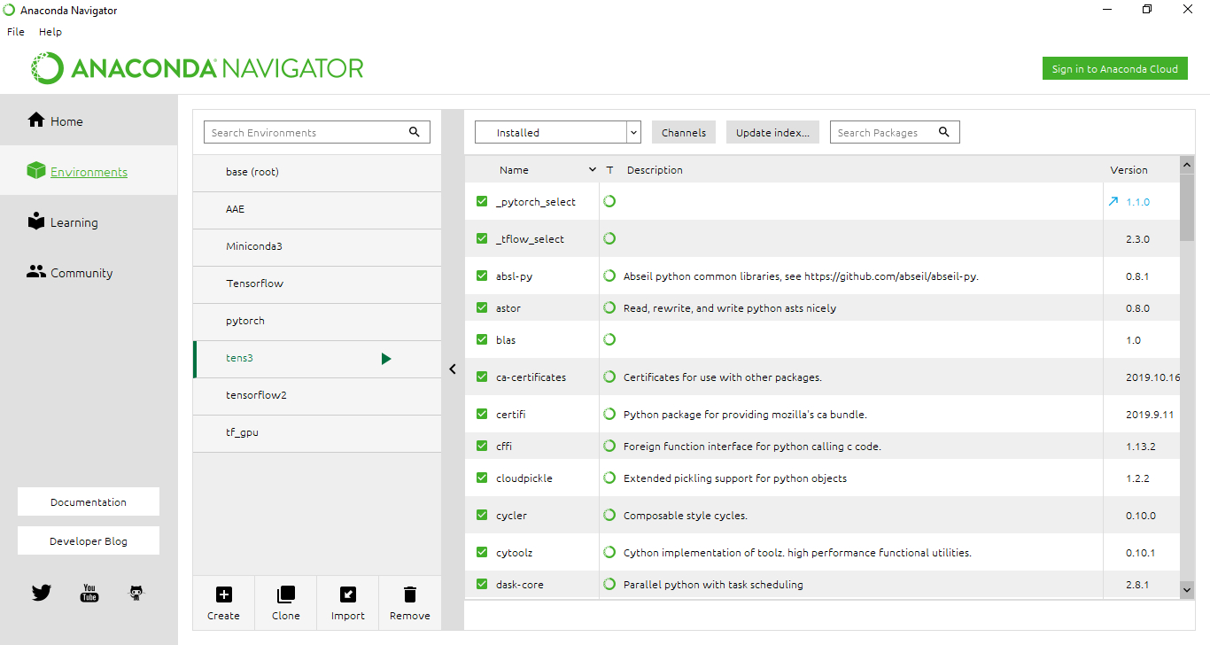Click the Learning icon in sidebar

[x=36, y=221]
